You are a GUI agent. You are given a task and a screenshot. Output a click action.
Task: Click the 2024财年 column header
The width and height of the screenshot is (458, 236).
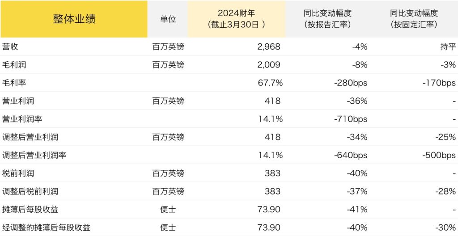pos(236,19)
